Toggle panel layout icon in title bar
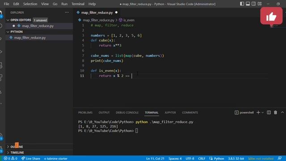 pyautogui.click(x=248, y=4)
